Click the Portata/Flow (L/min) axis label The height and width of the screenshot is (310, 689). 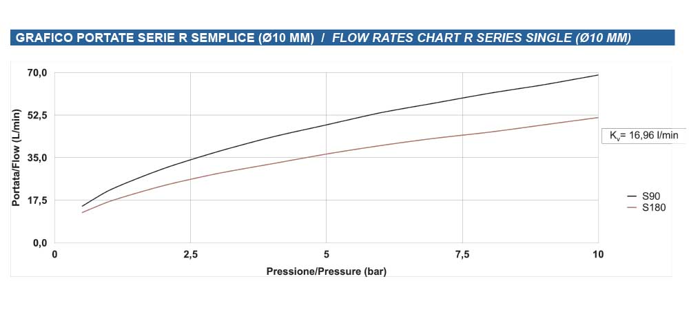(16, 158)
